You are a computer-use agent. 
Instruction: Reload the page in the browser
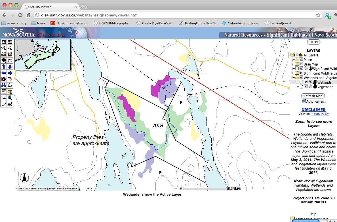point(20,15)
